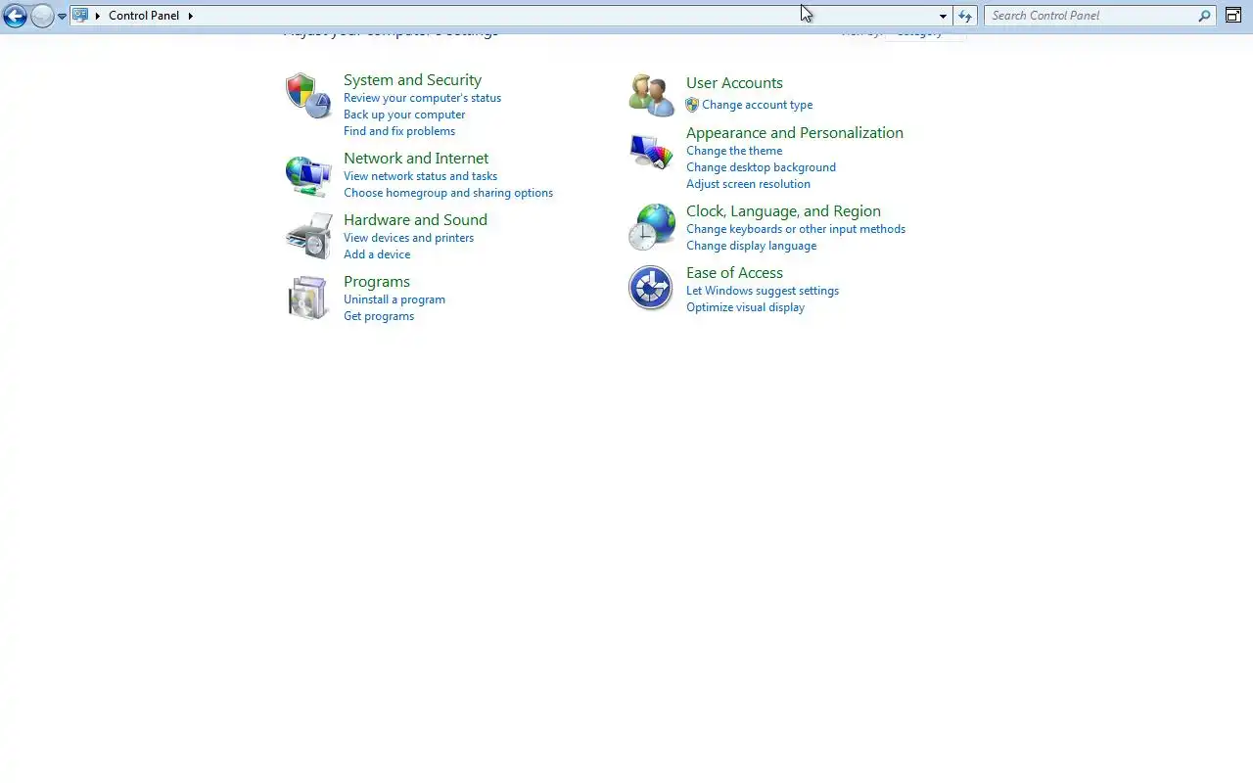The height and width of the screenshot is (783, 1253).
Task: Click Review your computer's status
Action: click(x=422, y=98)
